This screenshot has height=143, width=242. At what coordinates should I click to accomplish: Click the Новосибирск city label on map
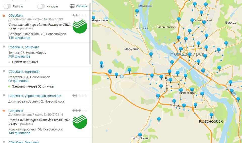click(x=187, y=54)
